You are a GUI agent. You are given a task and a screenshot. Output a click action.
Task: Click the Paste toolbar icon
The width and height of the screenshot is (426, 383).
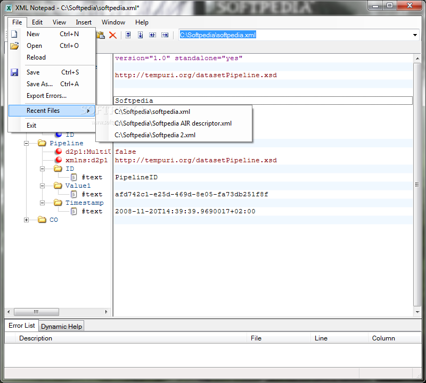[101, 35]
